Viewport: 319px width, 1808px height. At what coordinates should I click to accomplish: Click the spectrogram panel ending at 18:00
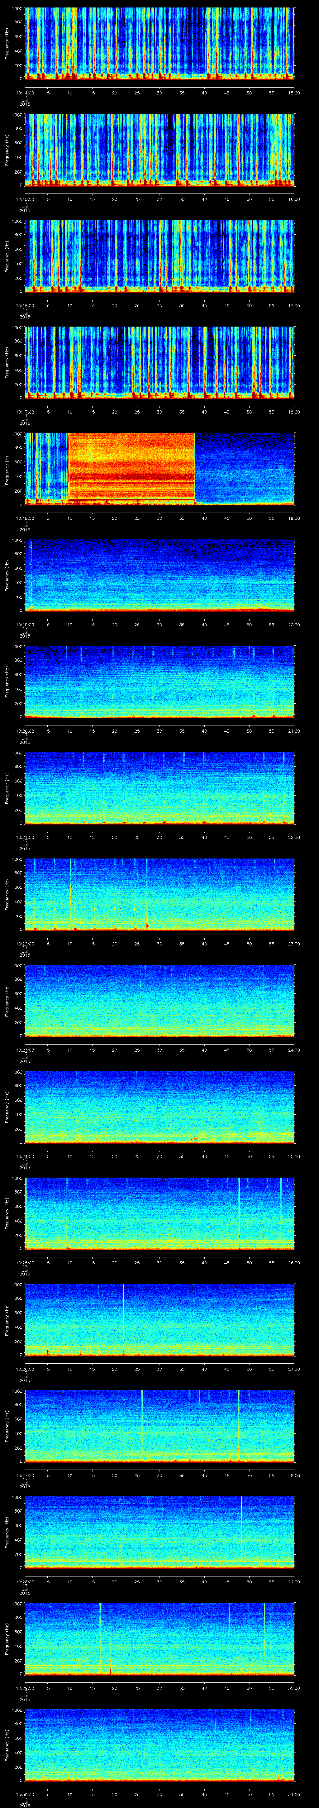tap(160, 362)
